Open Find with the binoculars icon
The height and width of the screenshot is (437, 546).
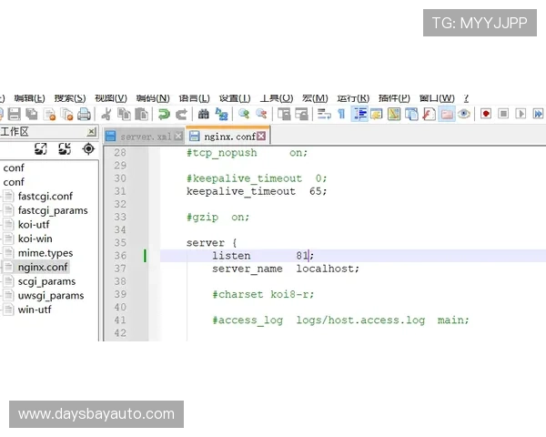[x=204, y=114]
